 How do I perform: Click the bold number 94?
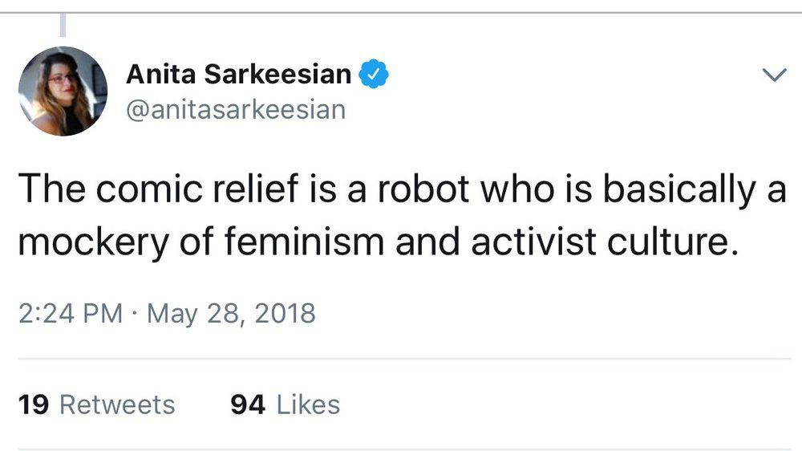pos(247,404)
